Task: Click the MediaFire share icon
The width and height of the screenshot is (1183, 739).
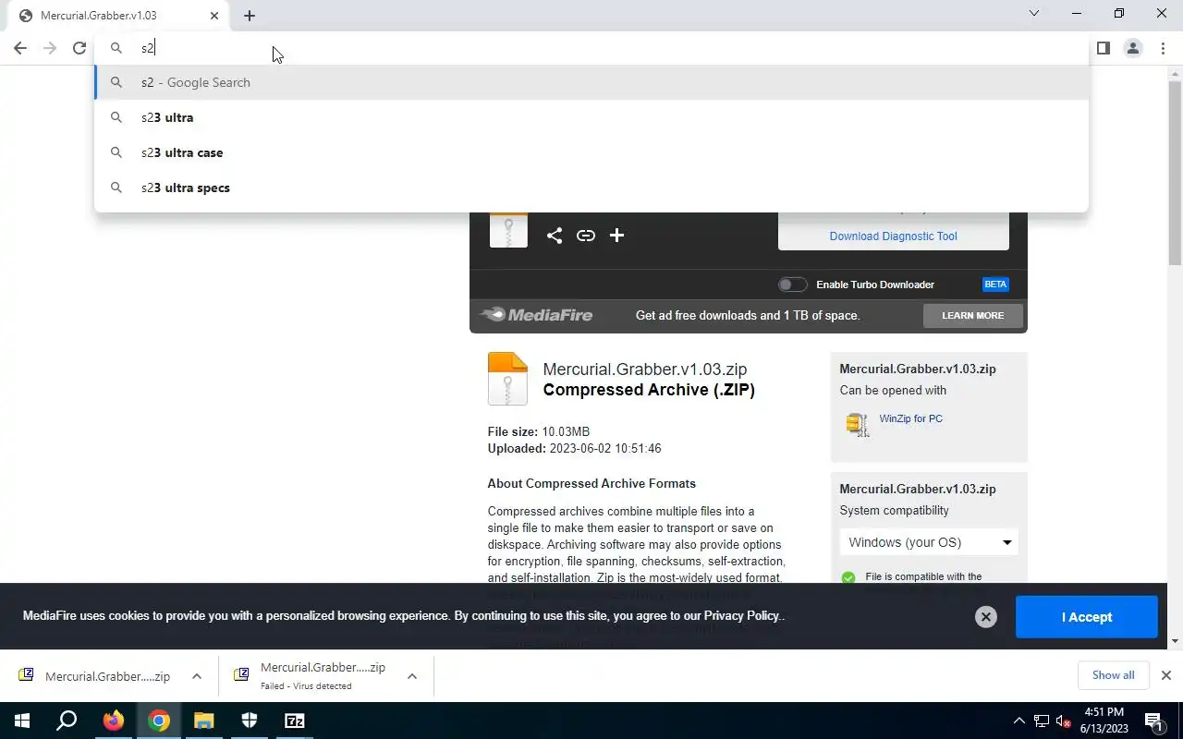Action: [x=554, y=236]
